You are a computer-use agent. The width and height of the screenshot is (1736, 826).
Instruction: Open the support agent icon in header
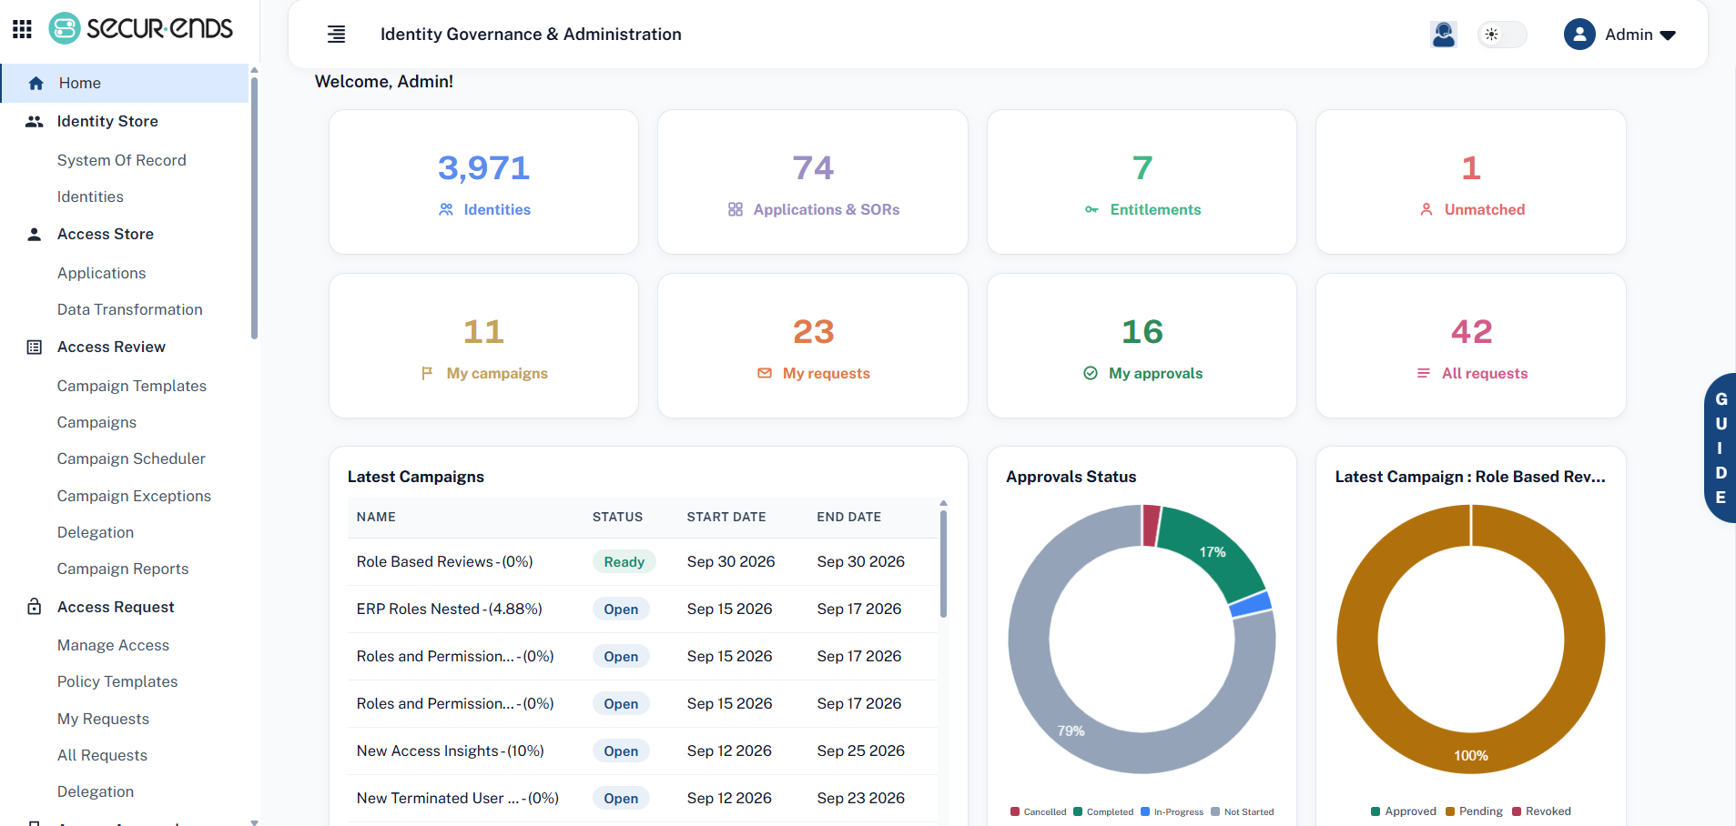1444,35
